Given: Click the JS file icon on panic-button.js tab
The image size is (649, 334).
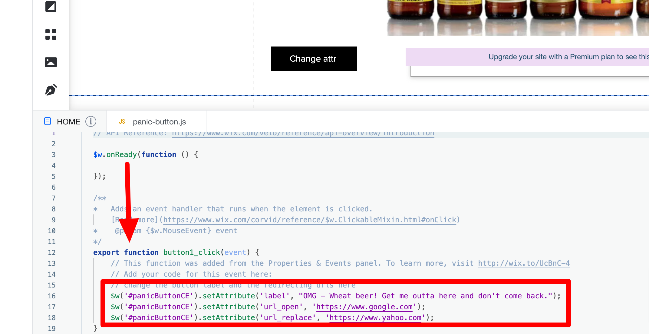Looking at the screenshot, I should tap(122, 122).
